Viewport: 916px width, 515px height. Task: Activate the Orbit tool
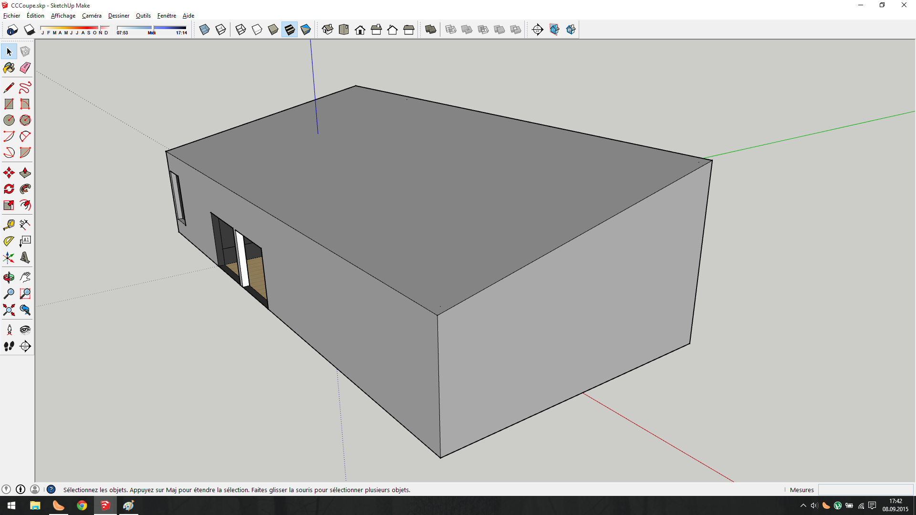(x=9, y=278)
